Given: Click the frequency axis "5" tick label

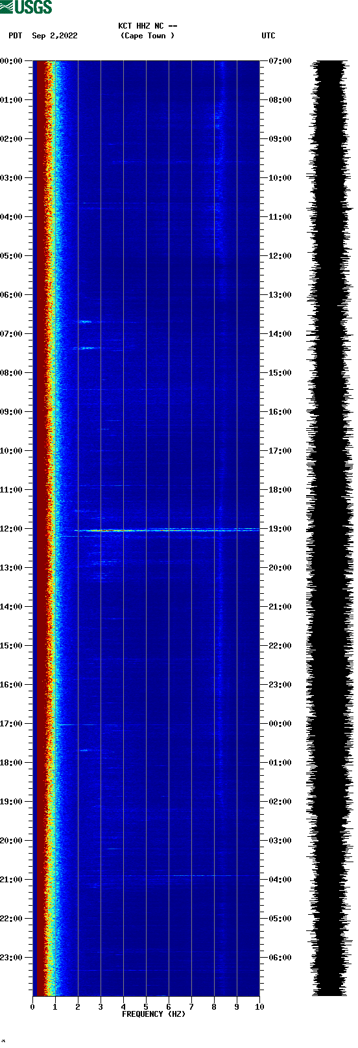Looking at the screenshot, I should (146, 1007).
